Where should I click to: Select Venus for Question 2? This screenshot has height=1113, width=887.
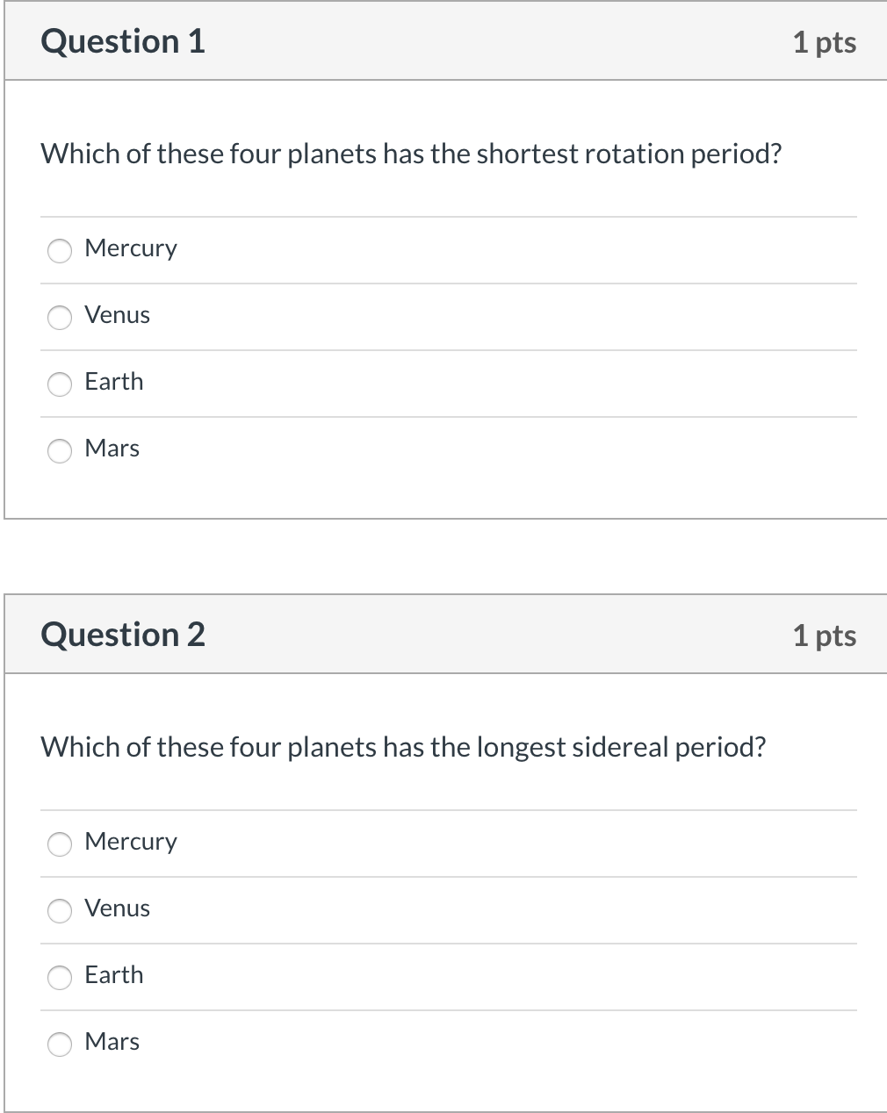[x=59, y=911]
